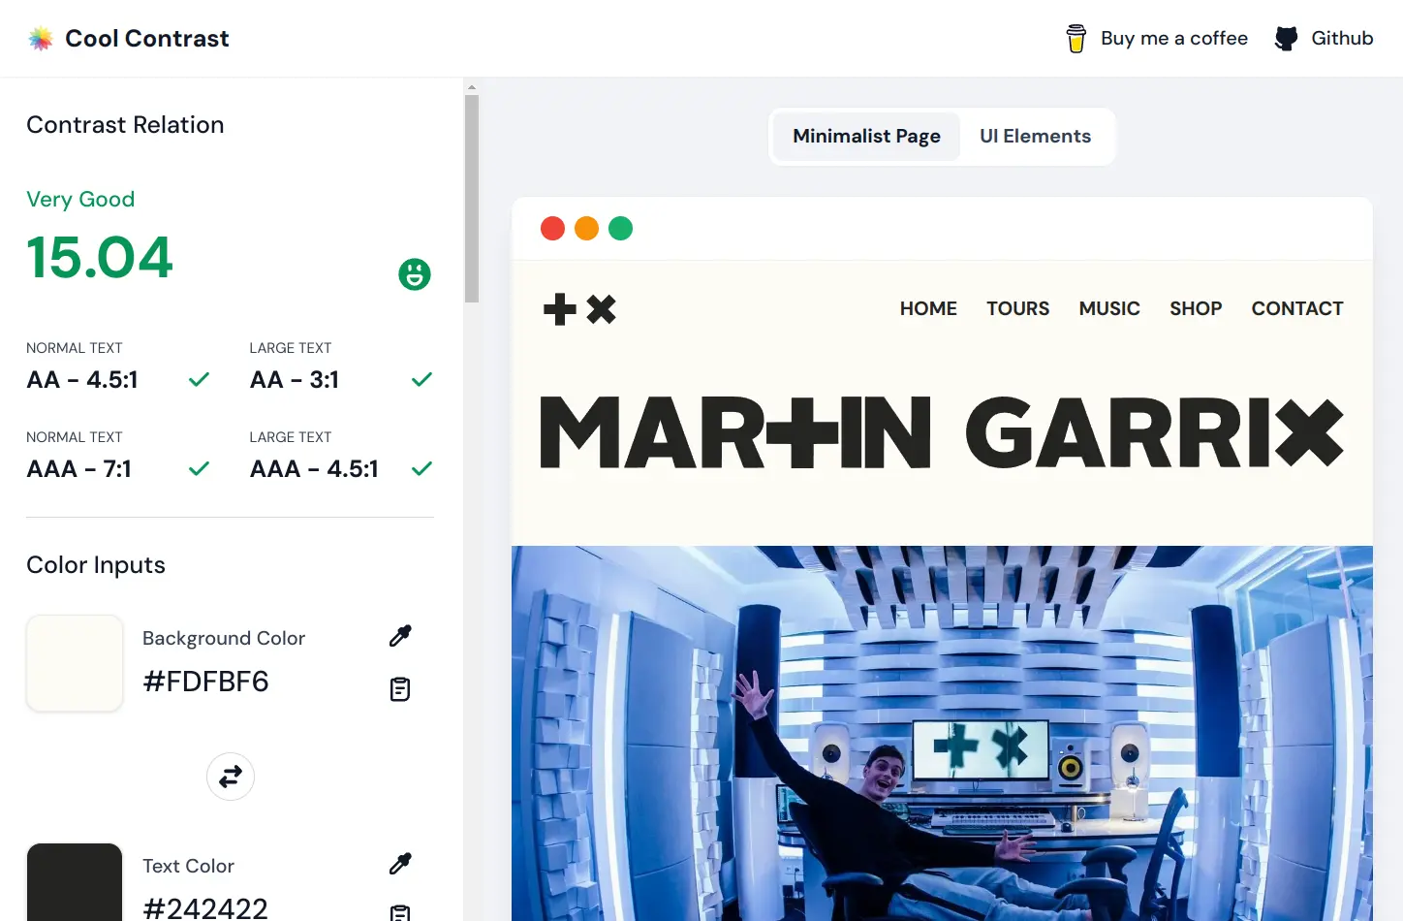This screenshot has height=921, width=1403.
Task: Click the green smiley face icon
Action: (x=415, y=274)
